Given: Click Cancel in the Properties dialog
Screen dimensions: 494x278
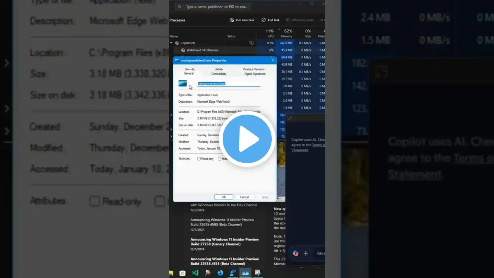Looking at the screenshot, I should (244, 197).
